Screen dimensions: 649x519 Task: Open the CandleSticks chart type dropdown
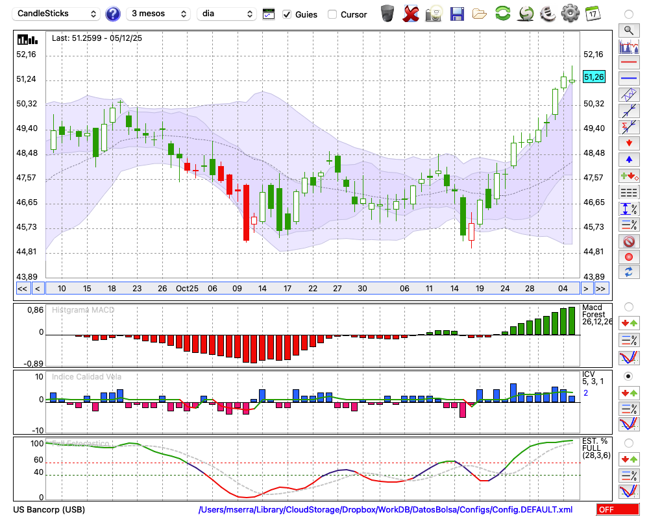pyautogui.click(x=56, y=14)
